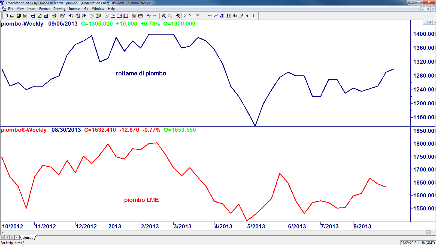The image size is (436, 245).
Task: Click the Save all (stacked disks) icon
Action: (x=19, y=16)
